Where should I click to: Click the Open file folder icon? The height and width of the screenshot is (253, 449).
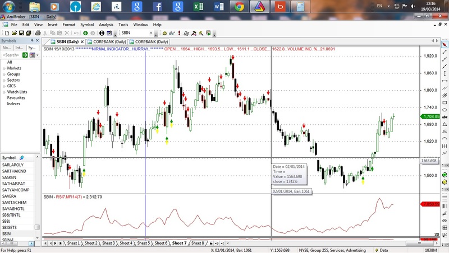click(x=14, y=33)
